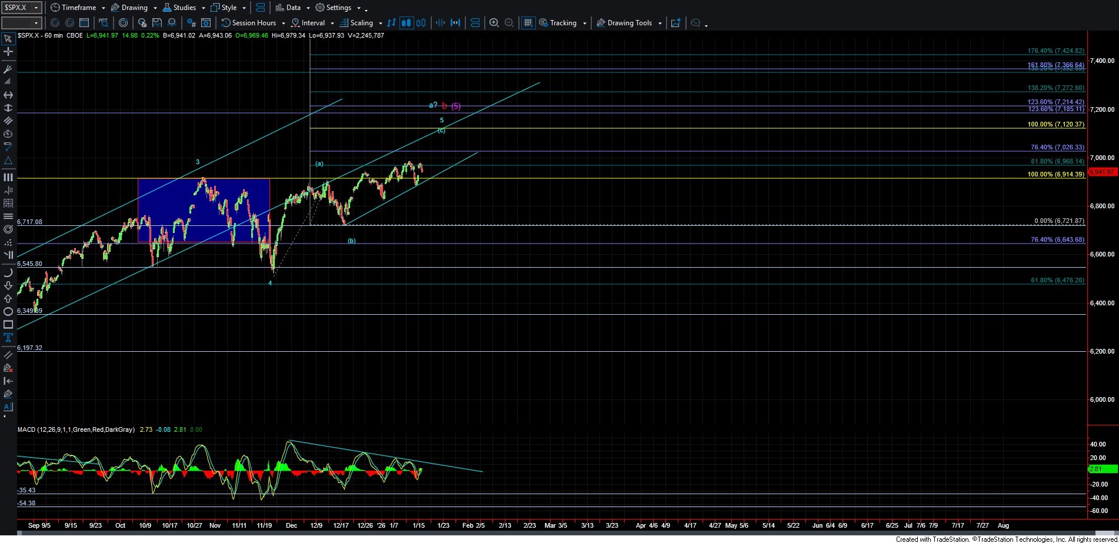
Task: Click the save chart icon
Action: click(x=157, y=23)
